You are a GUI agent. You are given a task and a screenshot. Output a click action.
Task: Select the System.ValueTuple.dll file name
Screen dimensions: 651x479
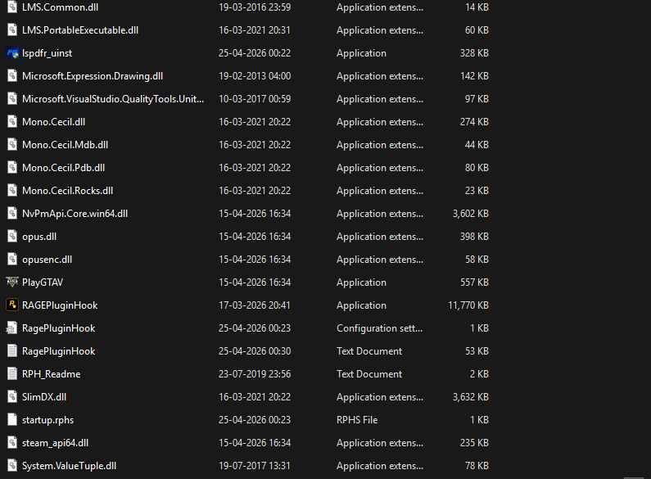[x=69, y=466]
